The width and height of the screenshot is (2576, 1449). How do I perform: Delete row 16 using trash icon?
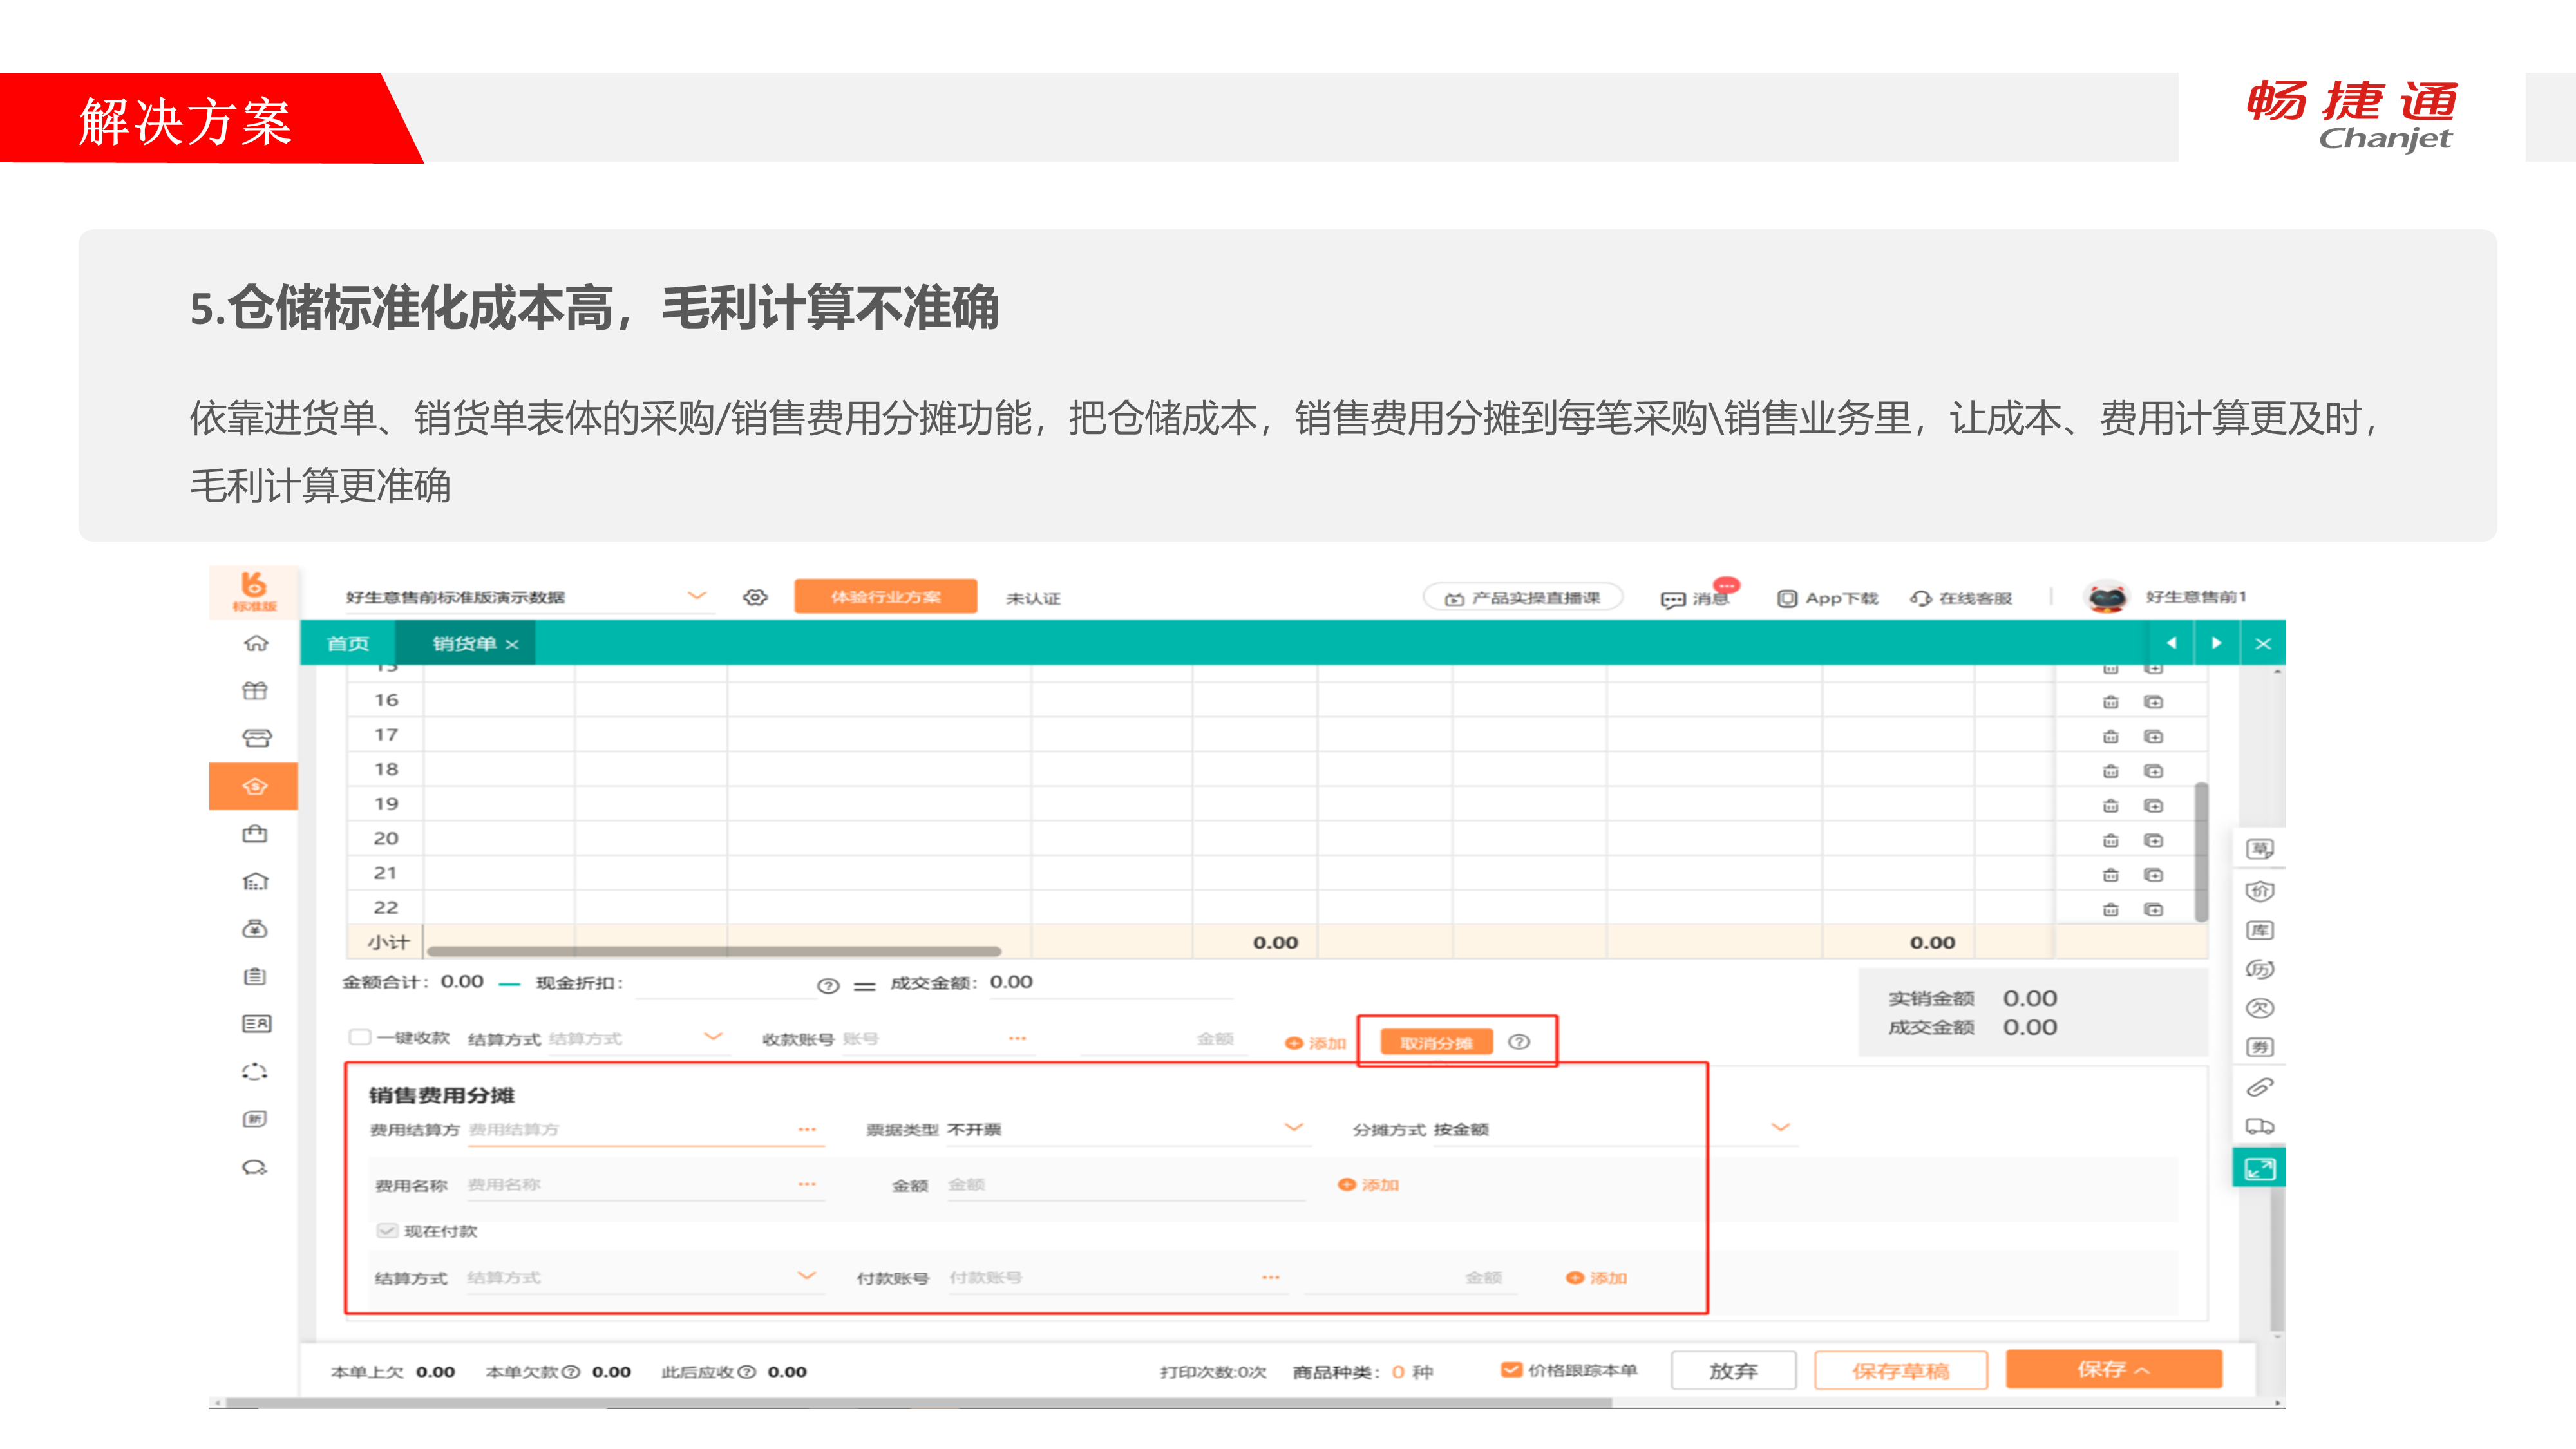tap(2110, 702)
